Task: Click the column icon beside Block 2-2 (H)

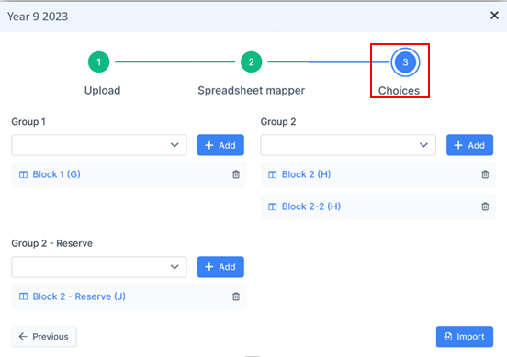Action: [273, 206]
